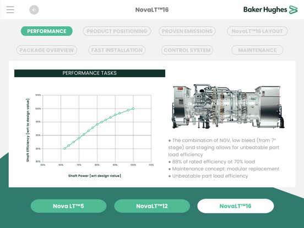The image size is (304, 228).
Task: Select the Performance tab
Action: [47, 31]
